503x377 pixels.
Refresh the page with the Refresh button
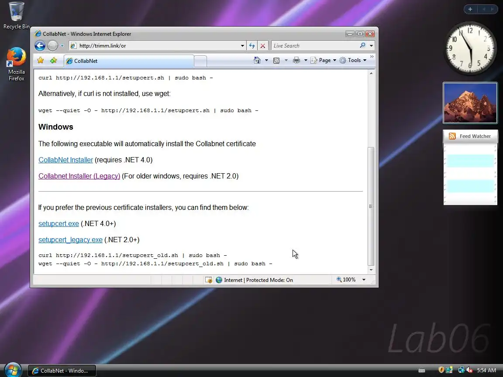point(252,46)
